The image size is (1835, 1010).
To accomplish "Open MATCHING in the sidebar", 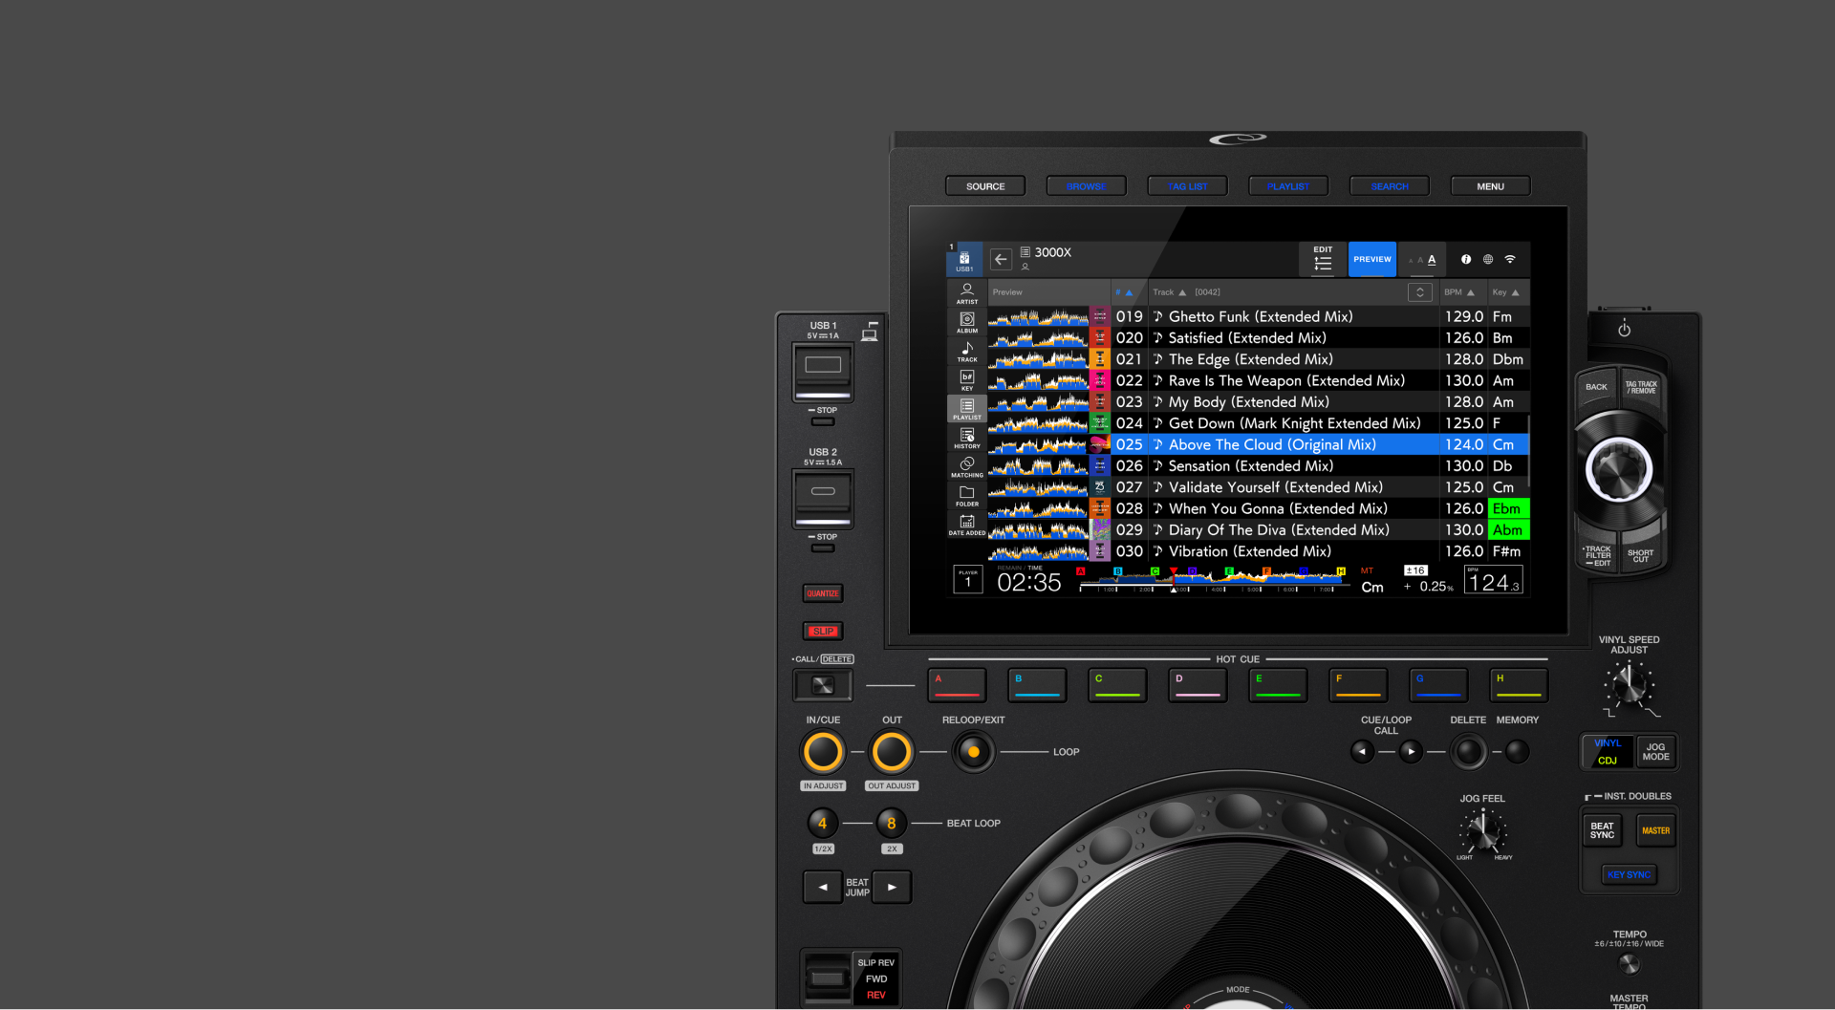I will (967, 466).
